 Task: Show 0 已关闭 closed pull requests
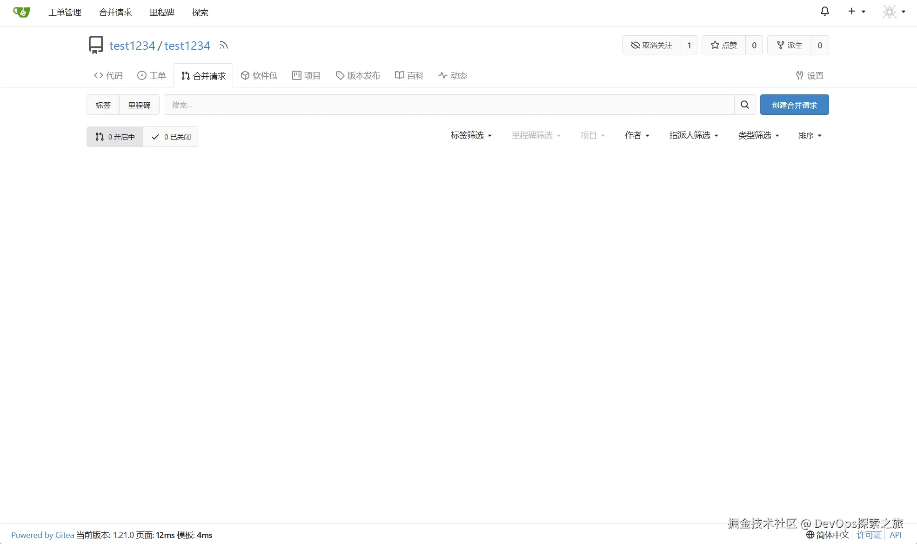click(171, 137)
